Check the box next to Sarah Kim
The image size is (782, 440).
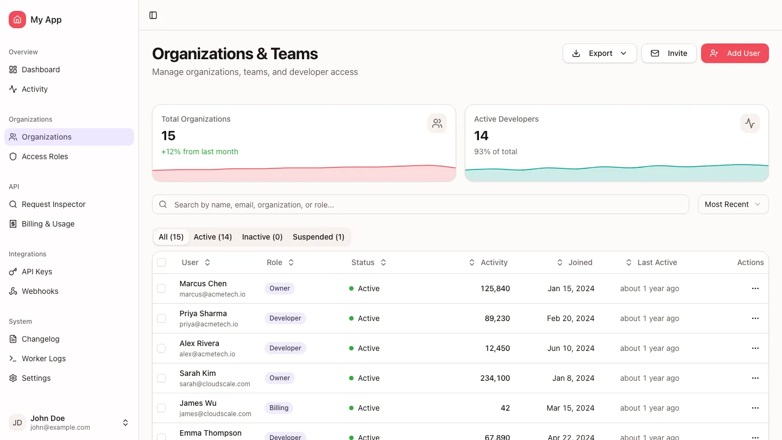point(161,378)
